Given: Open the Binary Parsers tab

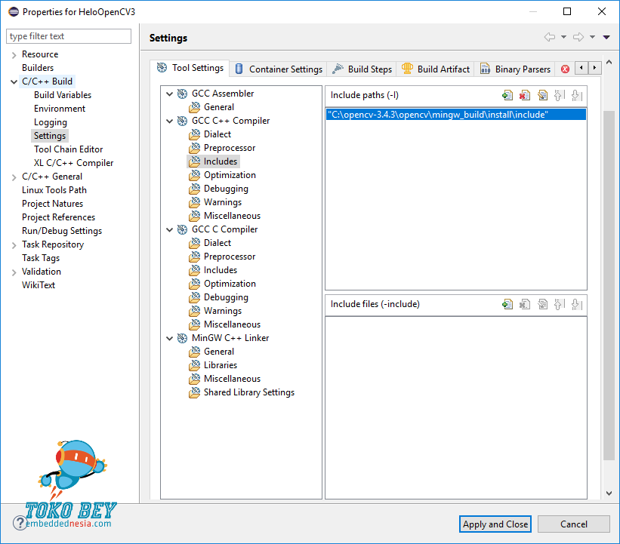Looking at the screenshot, I should (515, 69).
